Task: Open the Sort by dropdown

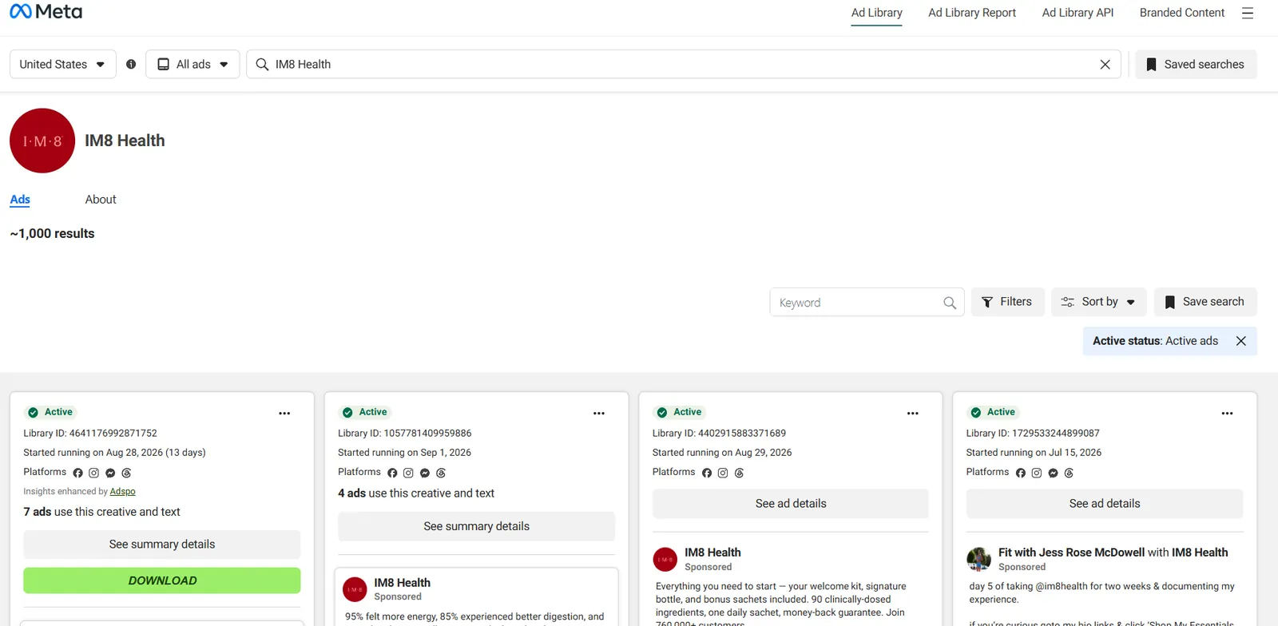Action: pyautogui.click(x=1098, y=302)
